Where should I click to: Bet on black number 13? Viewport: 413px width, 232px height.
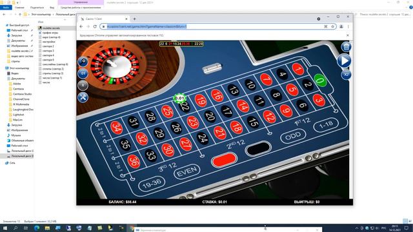pyautogui.click(x=234, y=90)
